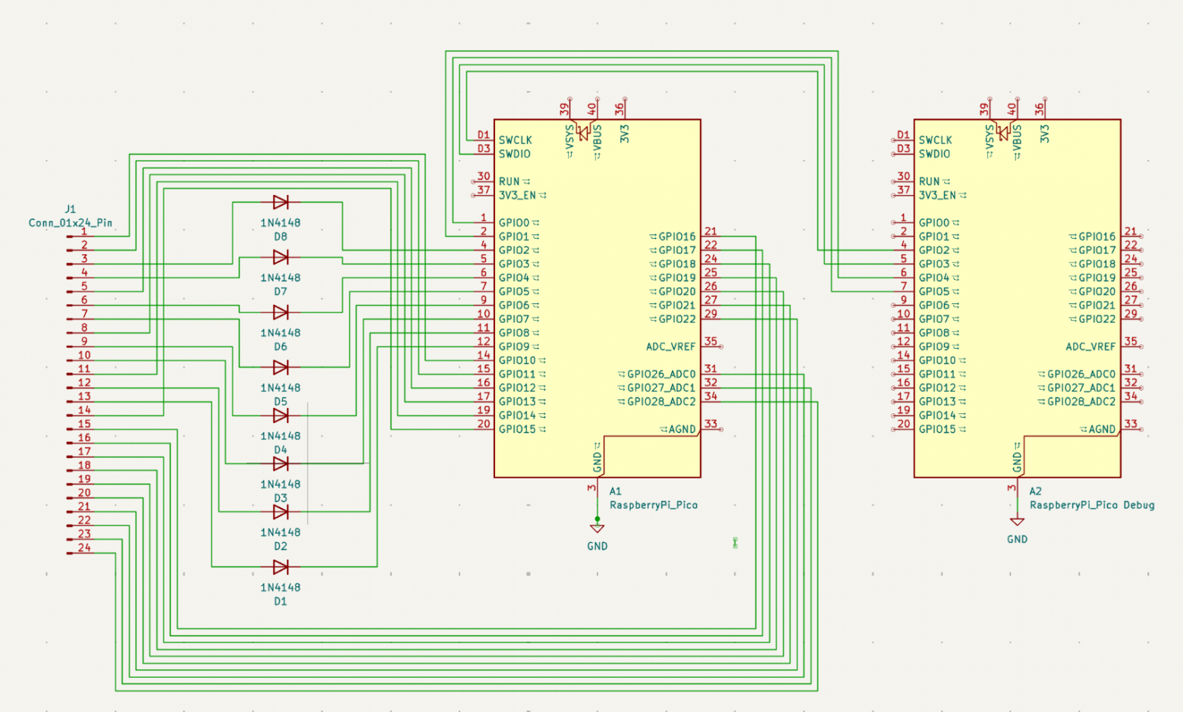Select the D6 diode symbol
The width and height of the screenshot is (1183, 712).
tap(281, 312)
